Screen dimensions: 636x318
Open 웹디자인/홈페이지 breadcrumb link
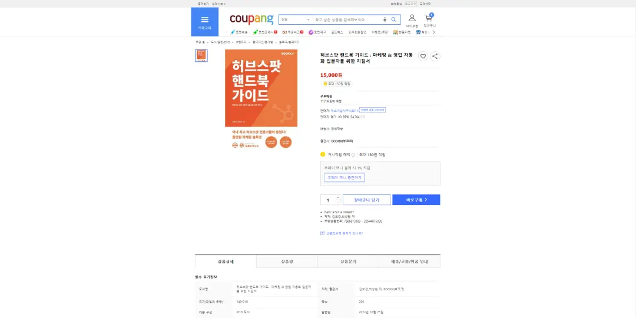tap(263, 42)
